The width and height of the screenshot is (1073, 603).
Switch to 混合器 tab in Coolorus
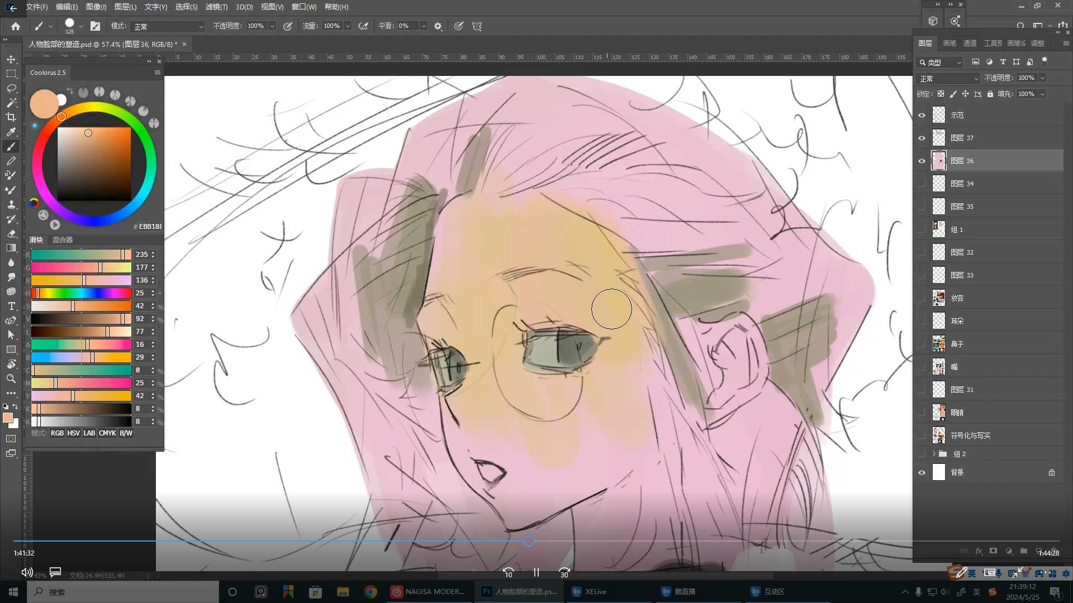[x=62, y=240]
